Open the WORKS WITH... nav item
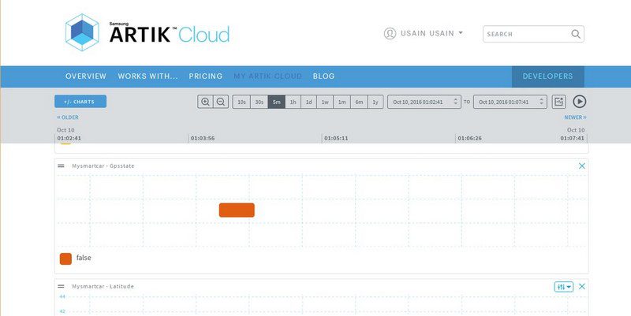 [x=147, y=76]
